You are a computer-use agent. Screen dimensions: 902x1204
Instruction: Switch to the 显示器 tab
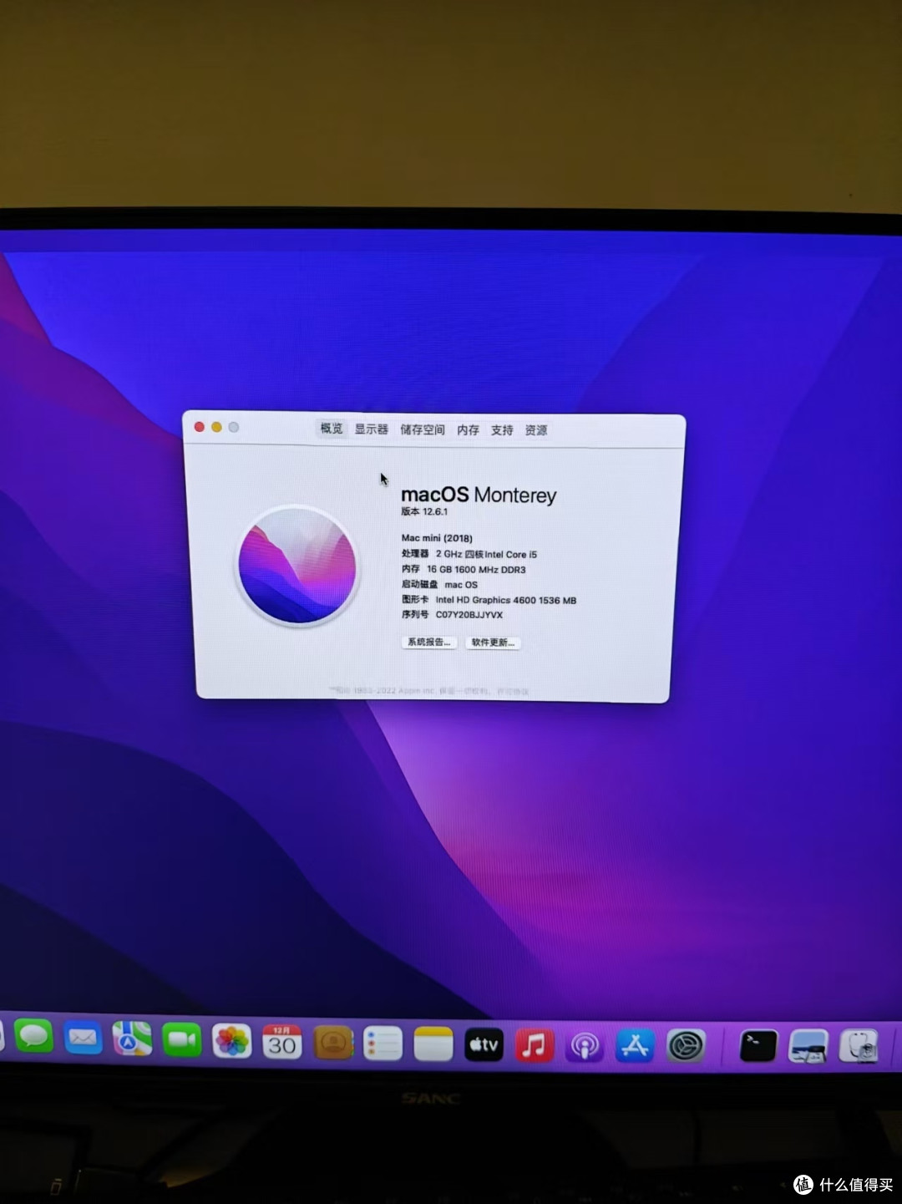372,429
